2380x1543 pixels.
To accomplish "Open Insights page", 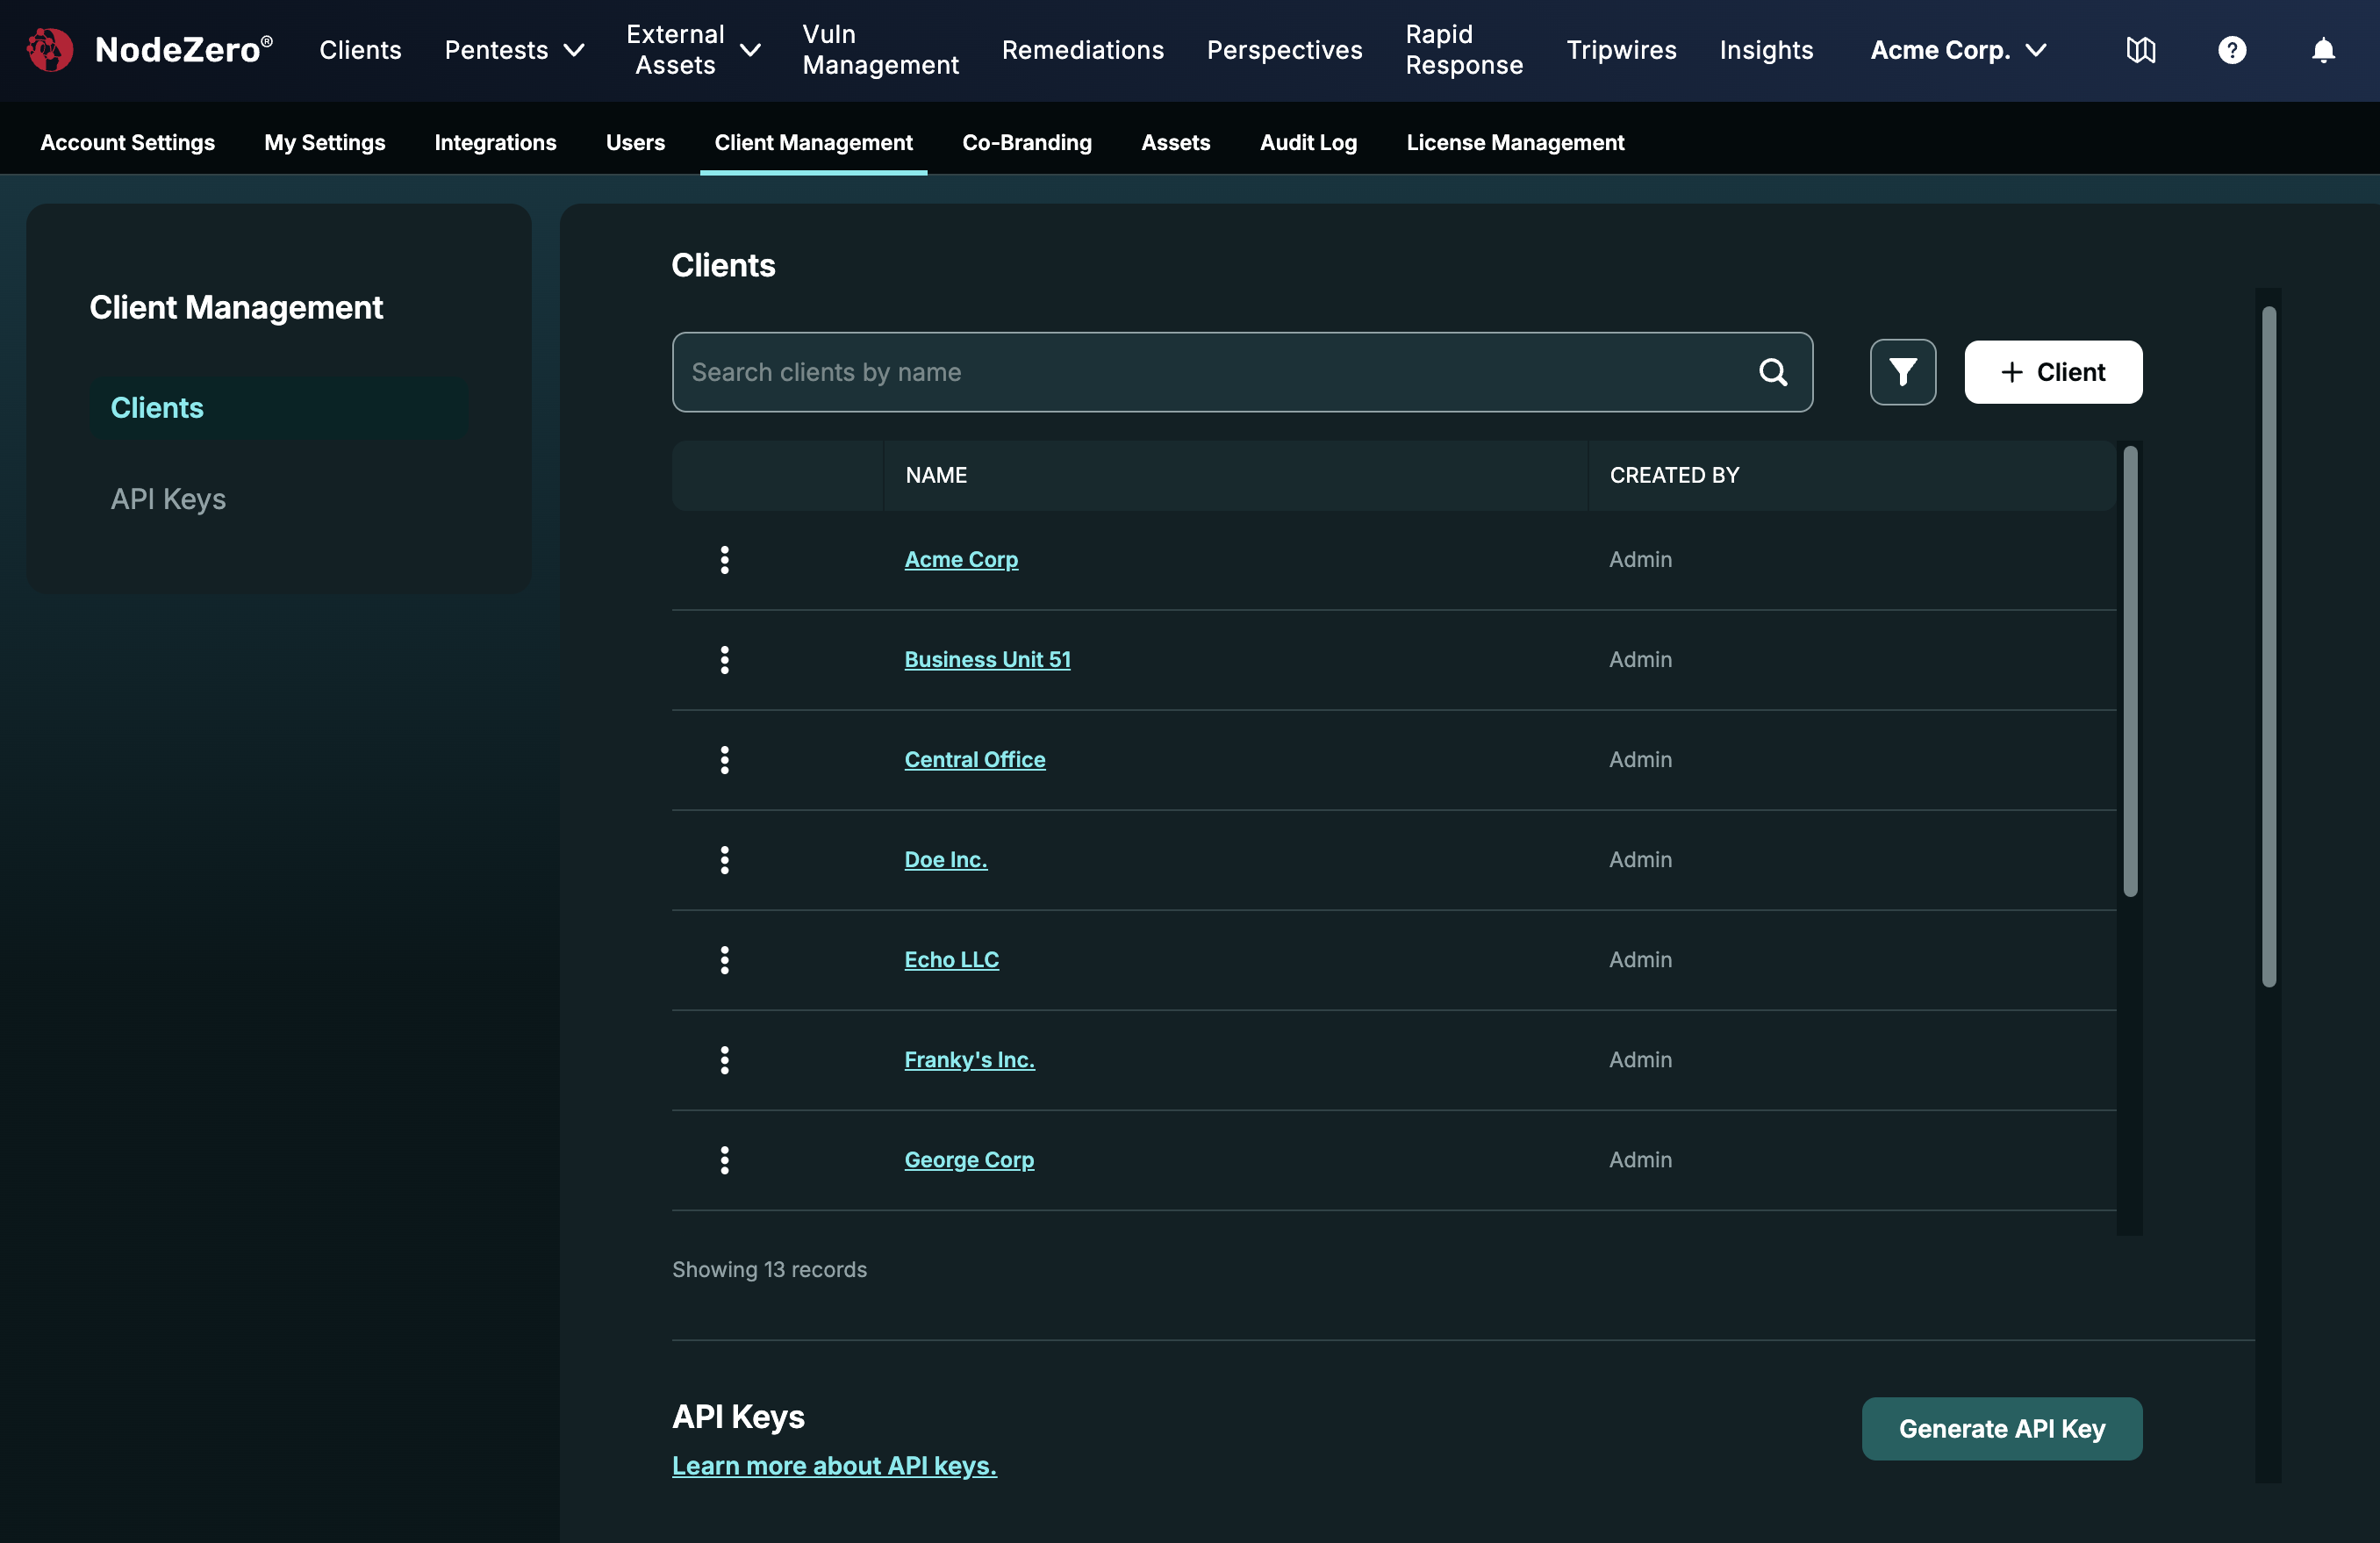I will pos(1766,50).
